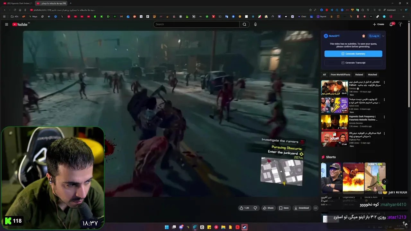Open the browser Assistant button
411x231 pixels.
pyautogui.click(x=389, y=10)
